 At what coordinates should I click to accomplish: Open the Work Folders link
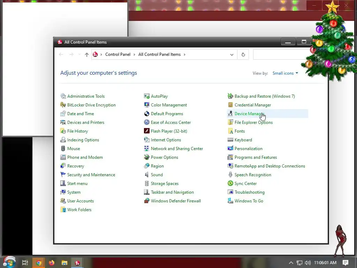79,210
